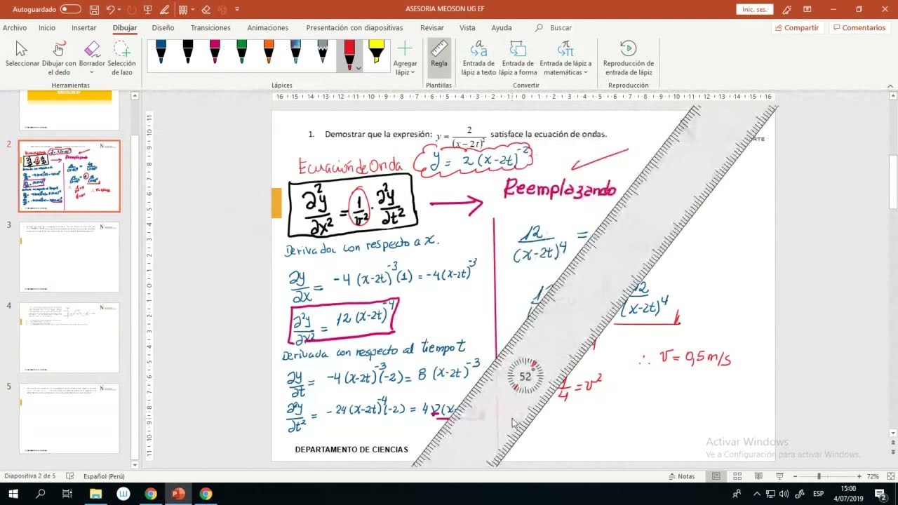The image size is (898, 505).
Task: Click the Compartir button
Action: point(796,27)
